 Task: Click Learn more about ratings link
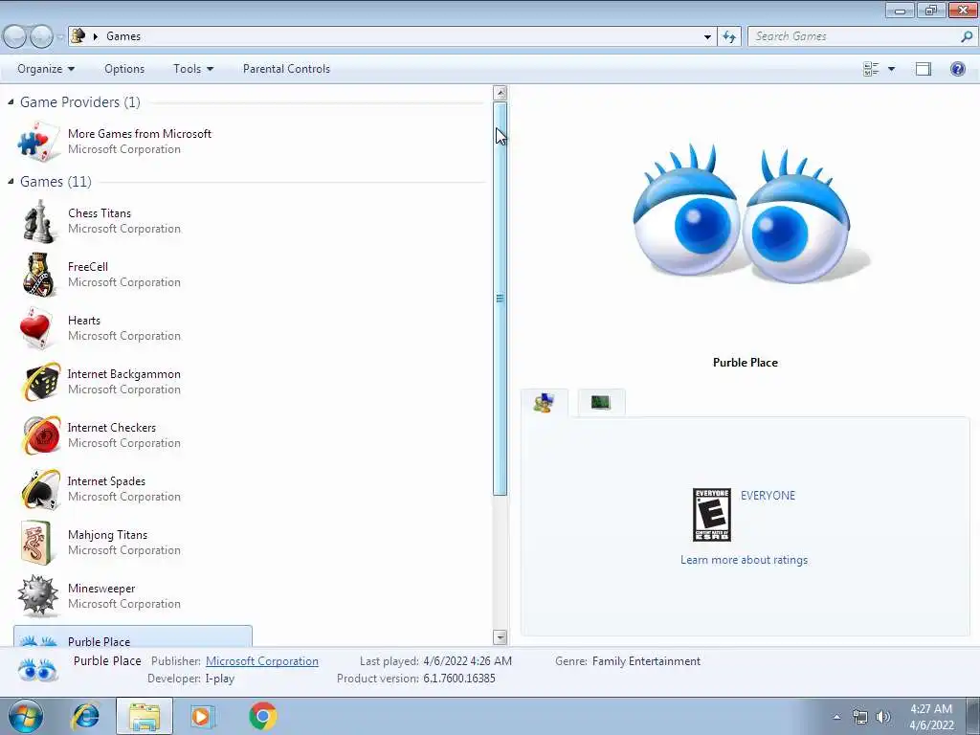[744, 560]
